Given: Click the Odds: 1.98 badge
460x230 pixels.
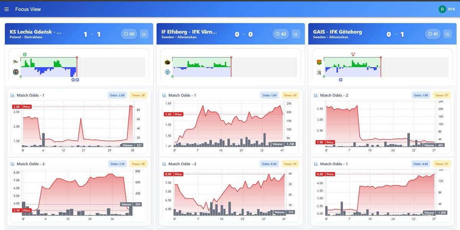Looking at the screenshot, I should [x=421, y=95].
